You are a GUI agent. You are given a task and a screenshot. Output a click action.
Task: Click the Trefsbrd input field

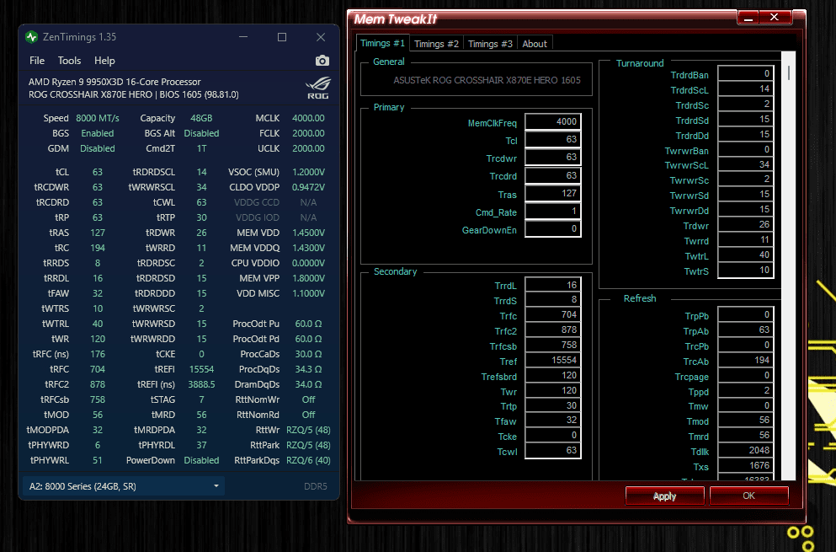[553, 375]
